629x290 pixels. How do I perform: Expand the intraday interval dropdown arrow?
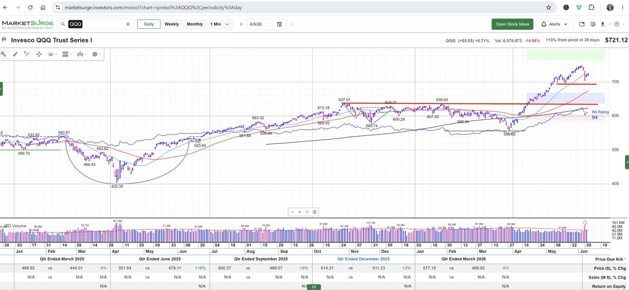point(228,24)
